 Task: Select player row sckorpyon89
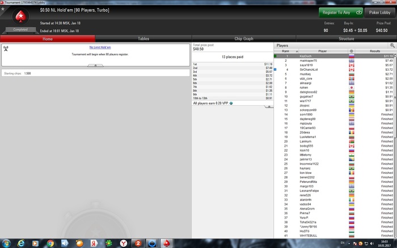click(x=333, y=110)
